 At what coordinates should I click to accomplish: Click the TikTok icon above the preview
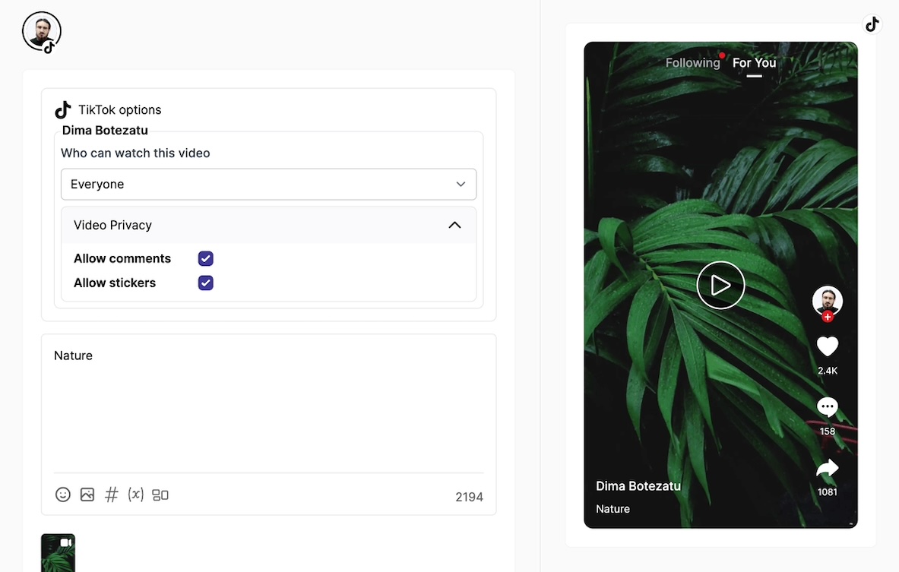click(872, 24)
